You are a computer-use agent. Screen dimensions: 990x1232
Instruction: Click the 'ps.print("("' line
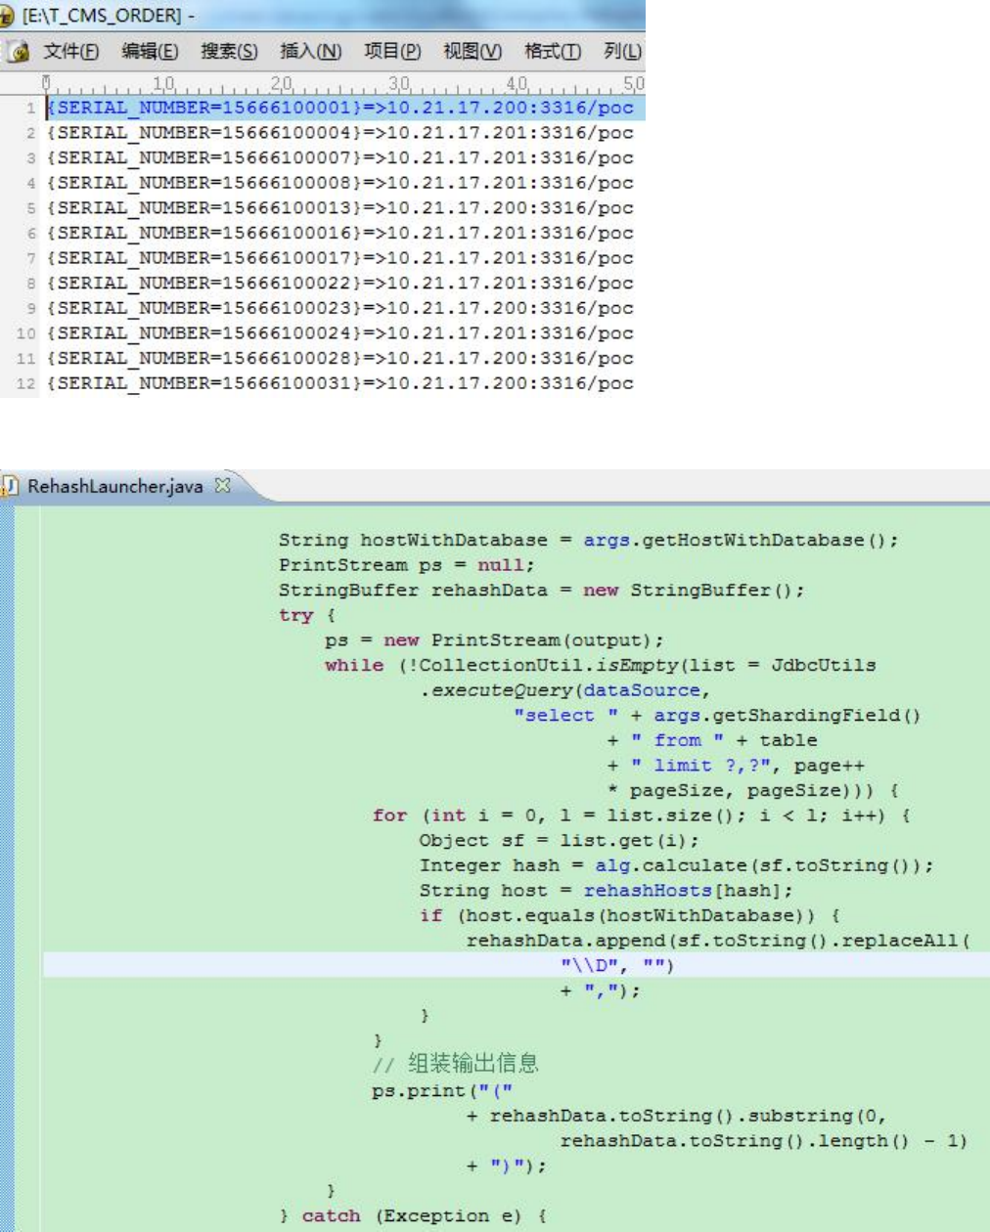(442, 1091)
